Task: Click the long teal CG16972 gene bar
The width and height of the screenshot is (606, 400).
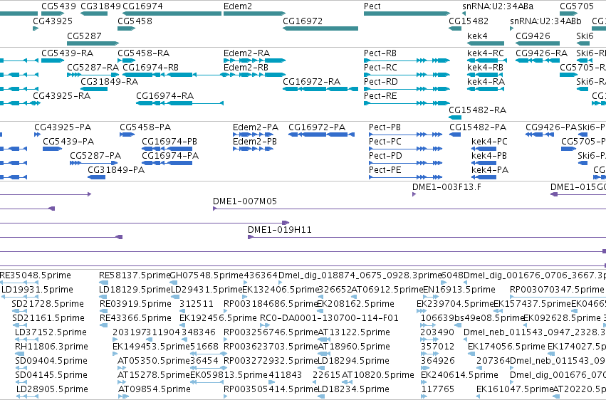Action: point(320,28)
